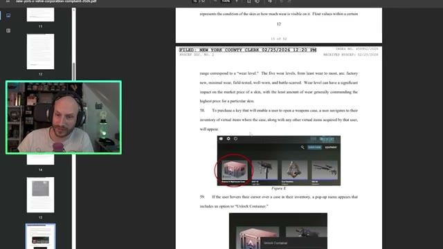Click the line starting "includes an option to"
The width and height of the screenshot is (443, 249).
point(234,206)
